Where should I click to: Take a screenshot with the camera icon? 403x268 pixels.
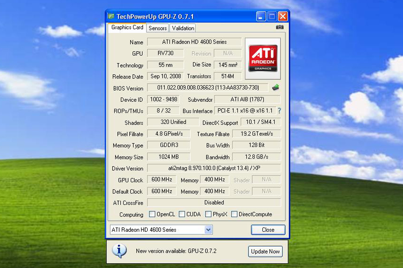click(x=279, y=27)
